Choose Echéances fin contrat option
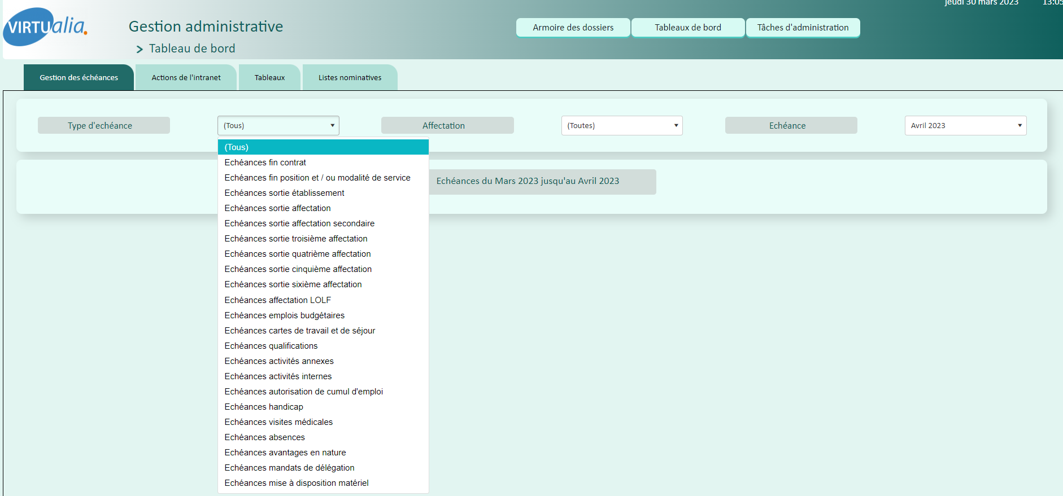 265,163
